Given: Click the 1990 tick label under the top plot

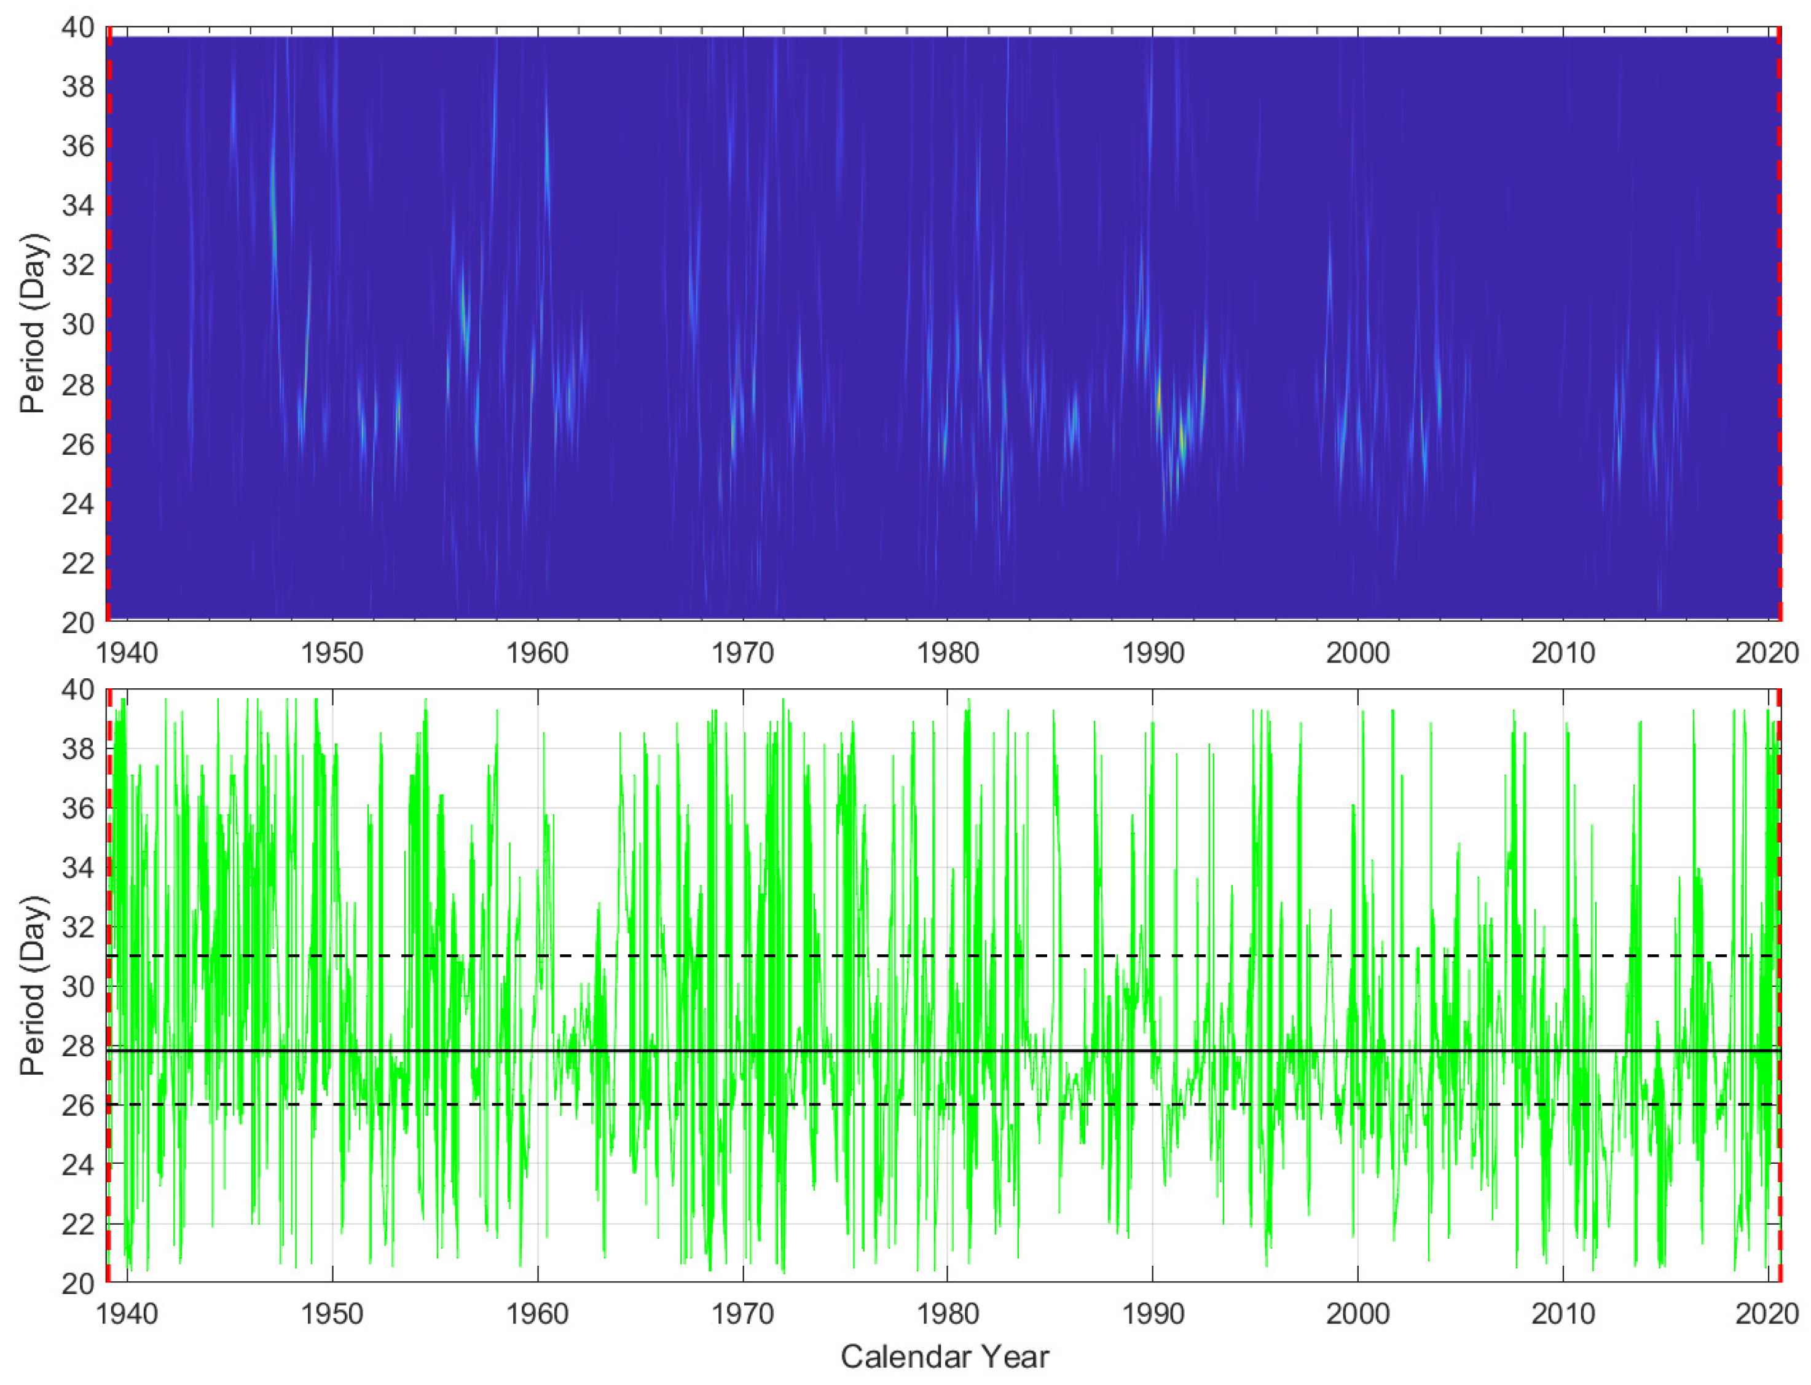Looking at the screenshot, I should coord(1152,654).
